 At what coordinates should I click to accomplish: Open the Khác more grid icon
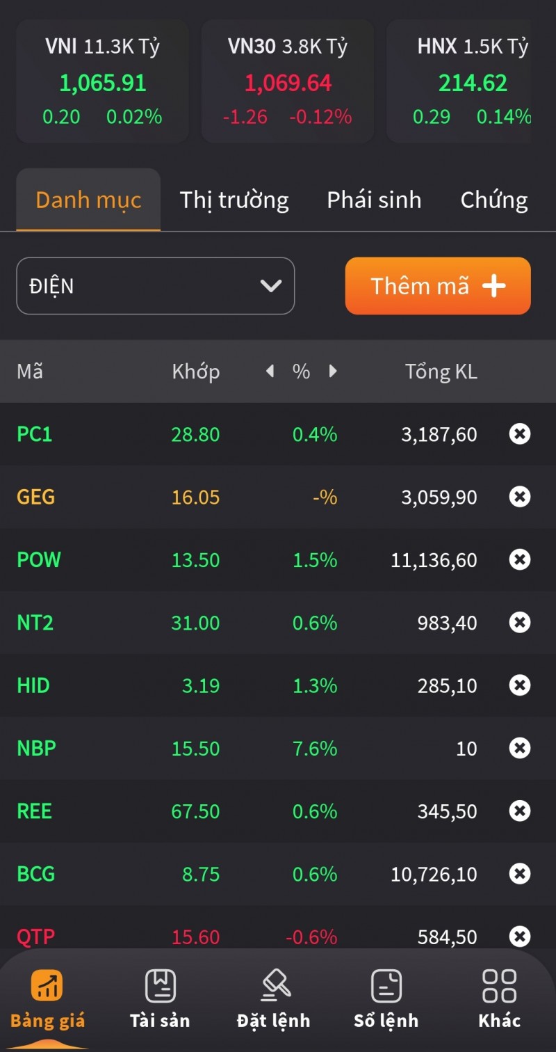click(499, 986)
